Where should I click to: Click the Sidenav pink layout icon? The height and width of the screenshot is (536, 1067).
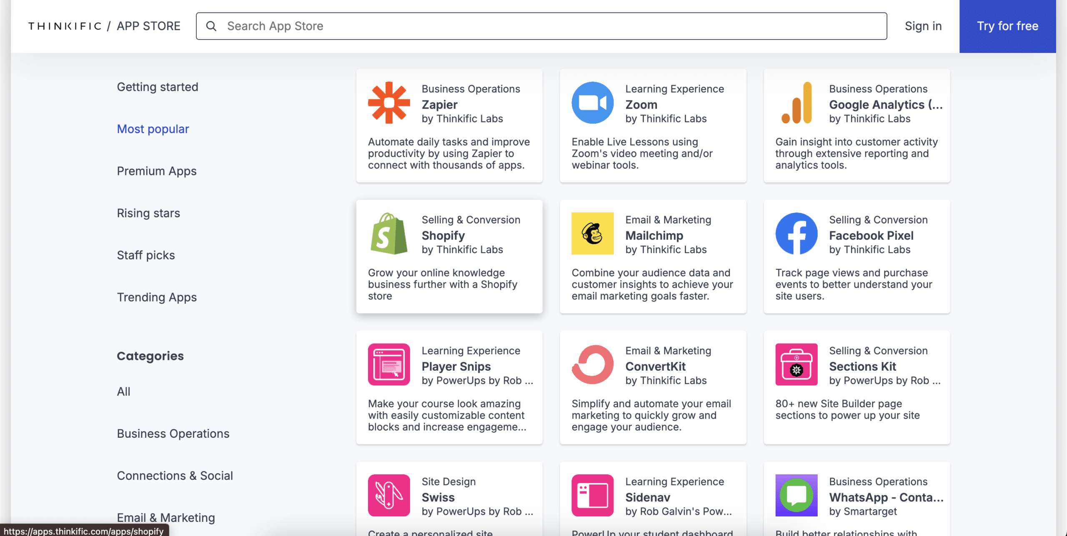pos(592,495)
